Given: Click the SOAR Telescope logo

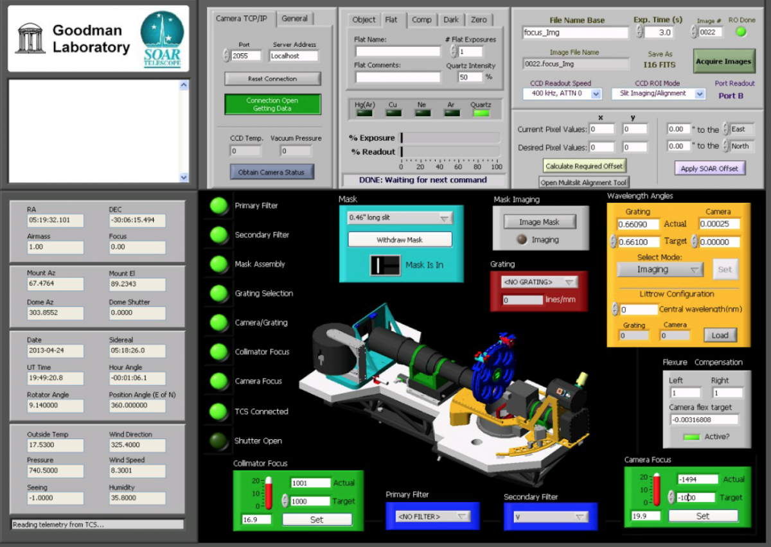Looking at the screenshot, I should tap(162, 39).
